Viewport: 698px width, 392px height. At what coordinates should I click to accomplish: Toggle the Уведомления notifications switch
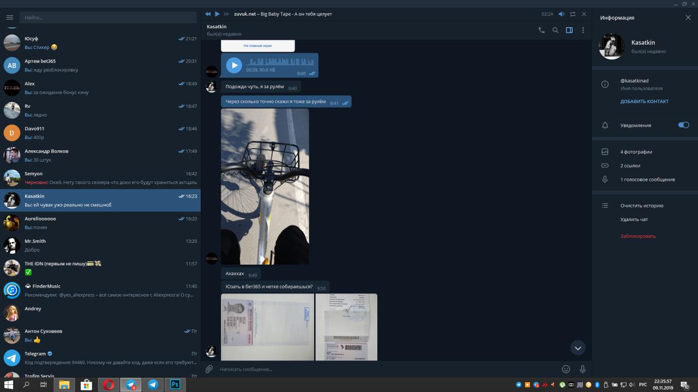coord(683,125)
